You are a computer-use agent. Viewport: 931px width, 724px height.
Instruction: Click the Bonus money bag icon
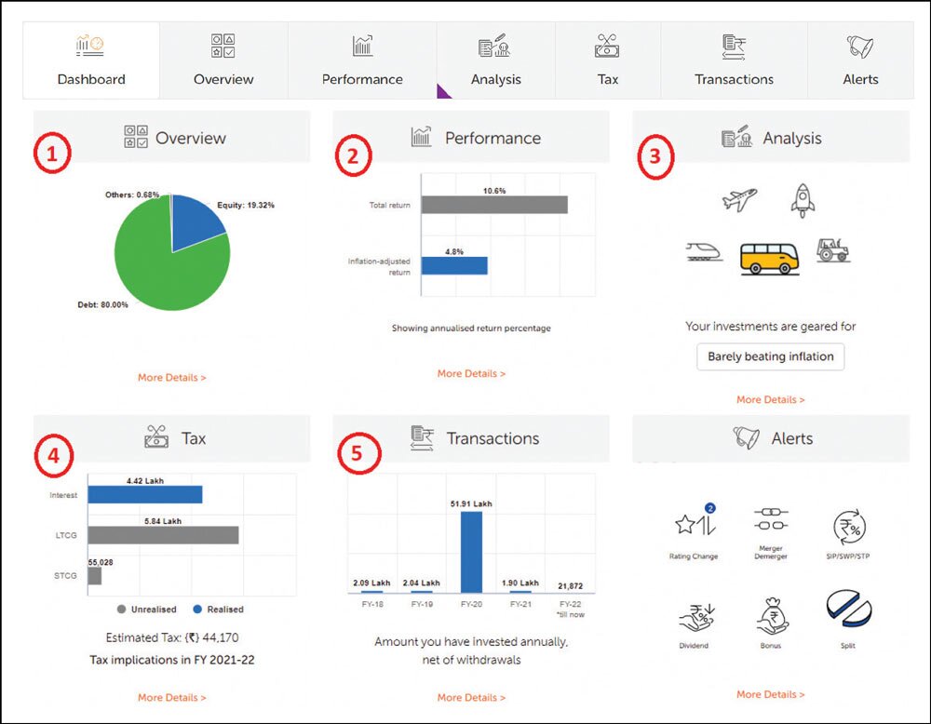tap(770, 615)
